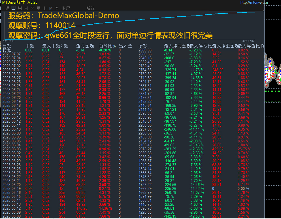Viewport: 281px width, 219px height.
Task: Click the 巾 toolbar icon
Action: [x=44, y=8]
